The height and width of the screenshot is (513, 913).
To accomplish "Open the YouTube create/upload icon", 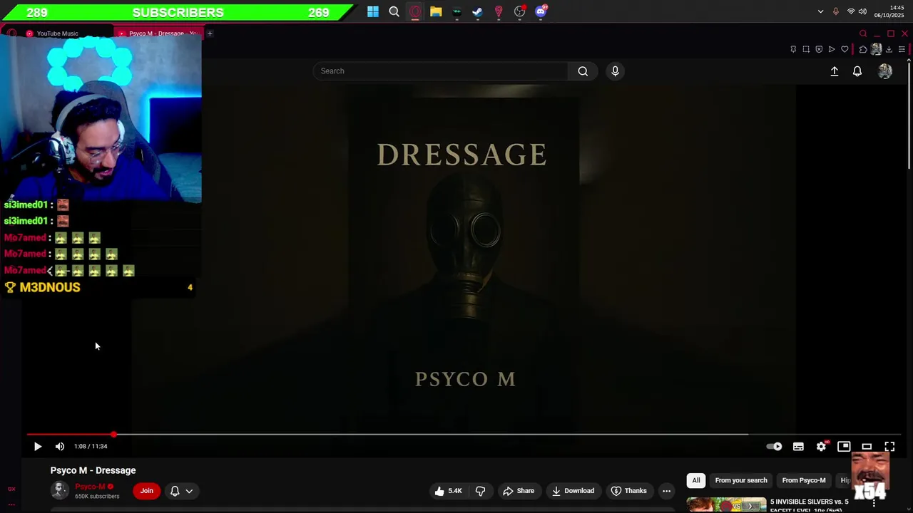I will [x=834, y=71].
